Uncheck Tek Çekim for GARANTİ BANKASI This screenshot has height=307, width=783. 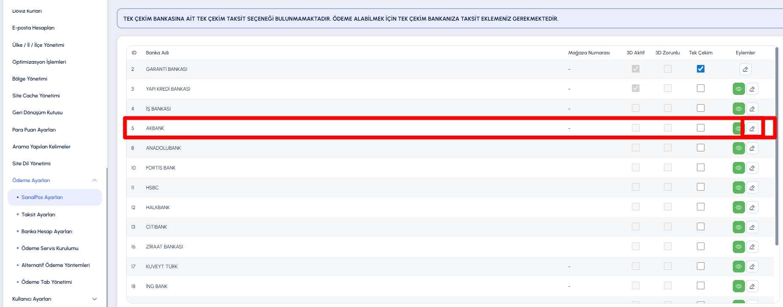click(701, 69)
